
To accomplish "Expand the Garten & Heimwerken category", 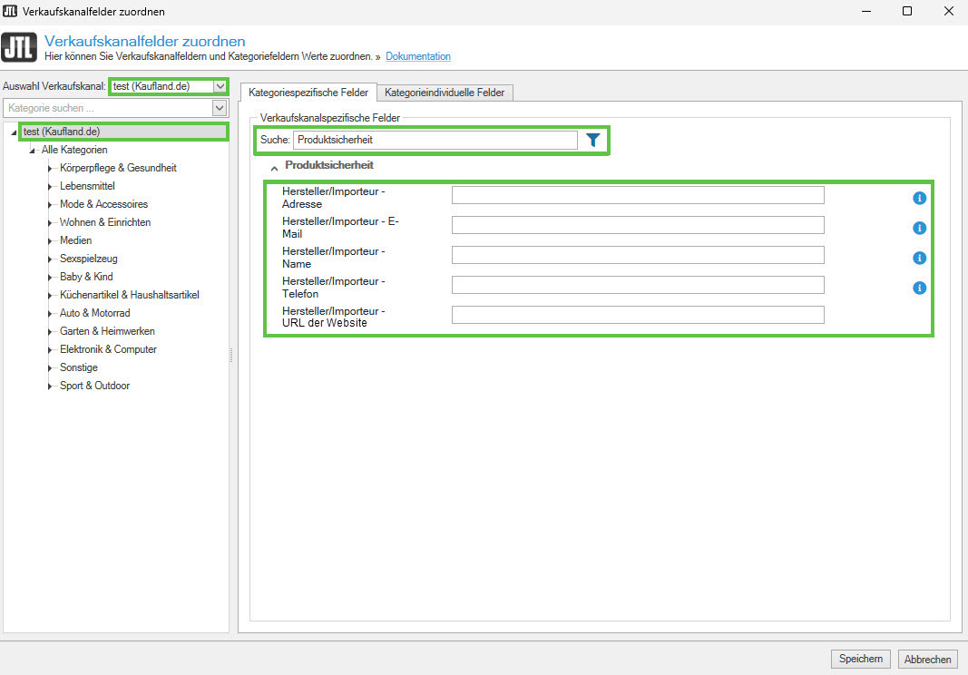I will click(51, 331).
